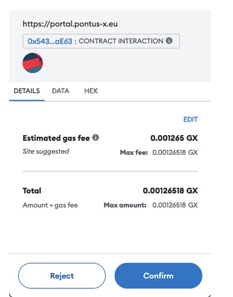Click the info icon next to Estimated gas fee
233x297 pixels.
[95, 138]
